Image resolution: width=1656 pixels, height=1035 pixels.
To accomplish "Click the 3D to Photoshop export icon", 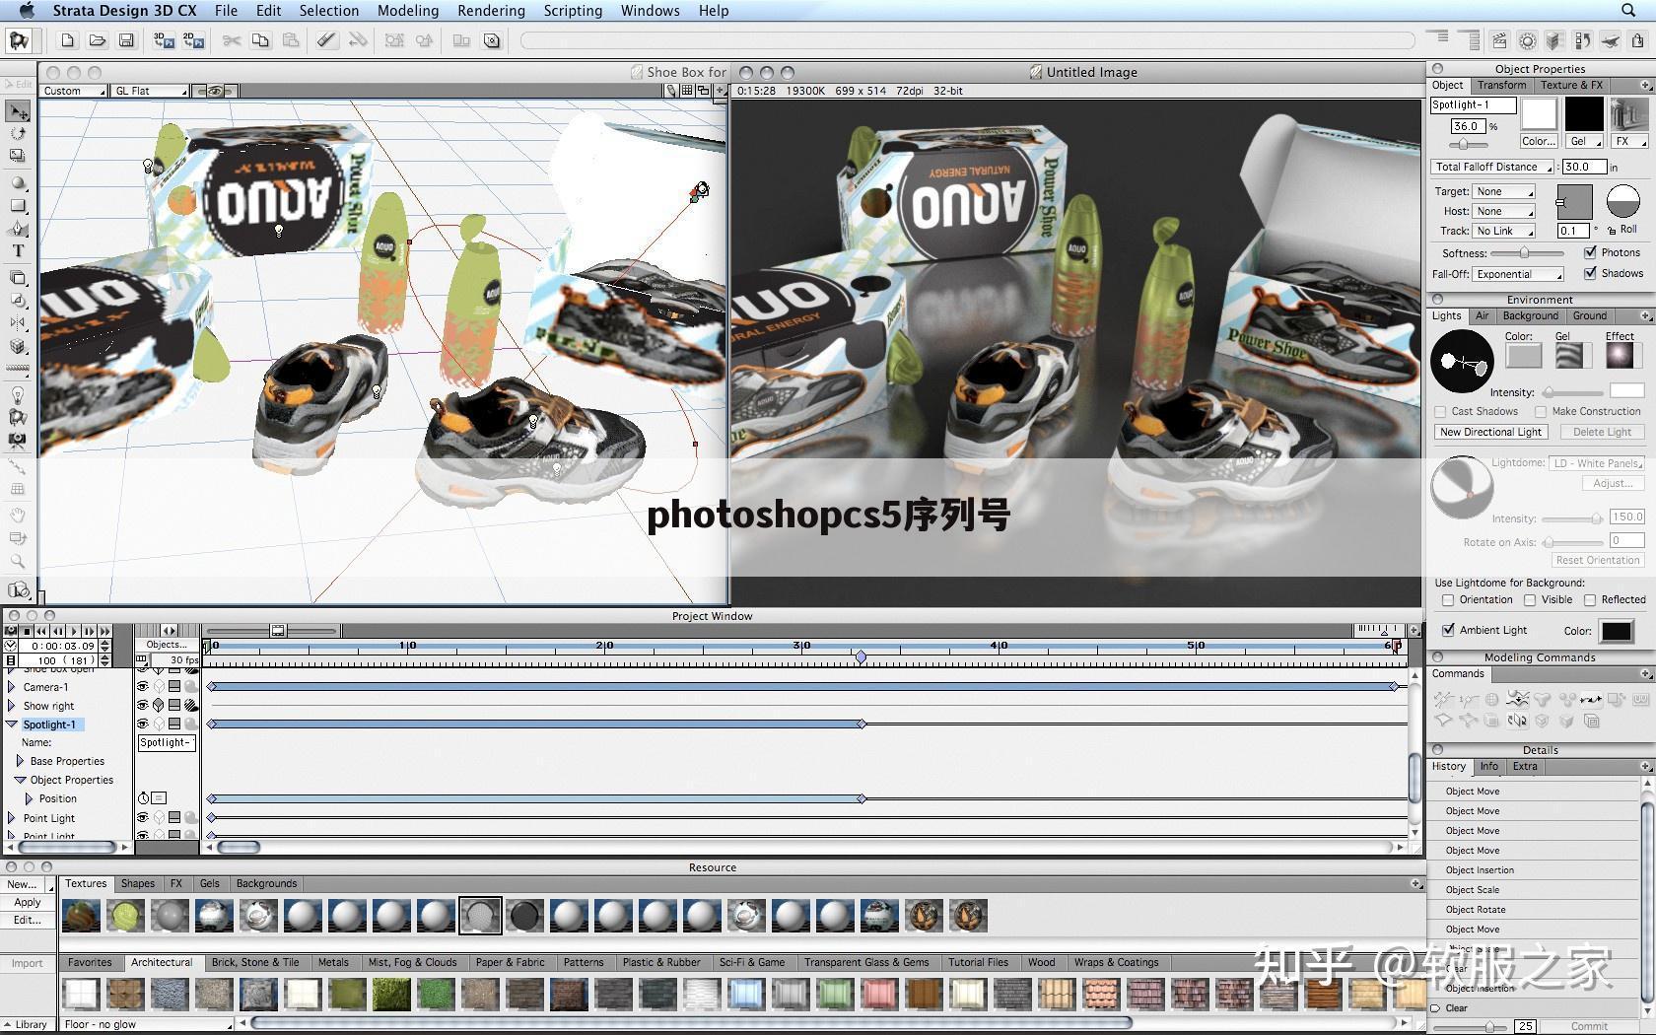I will (x=164, y=40).
